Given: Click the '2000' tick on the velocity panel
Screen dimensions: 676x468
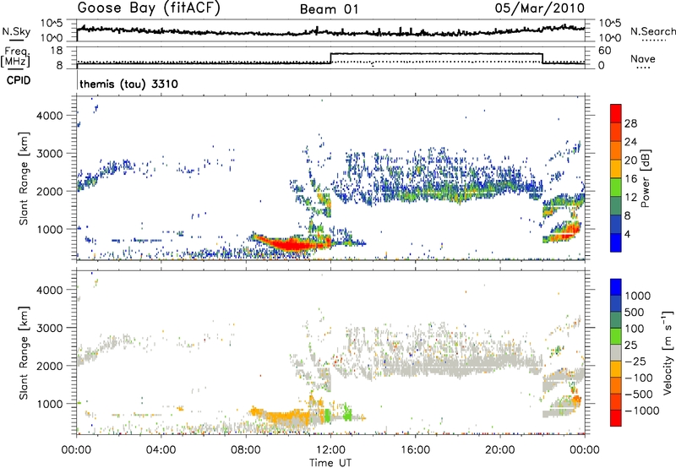Looking at the screenshot, I should click(51, 366).
